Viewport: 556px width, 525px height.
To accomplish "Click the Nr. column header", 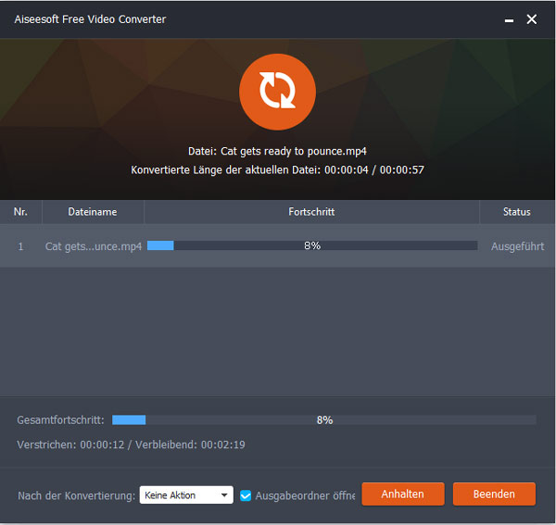I will point(20,212).
